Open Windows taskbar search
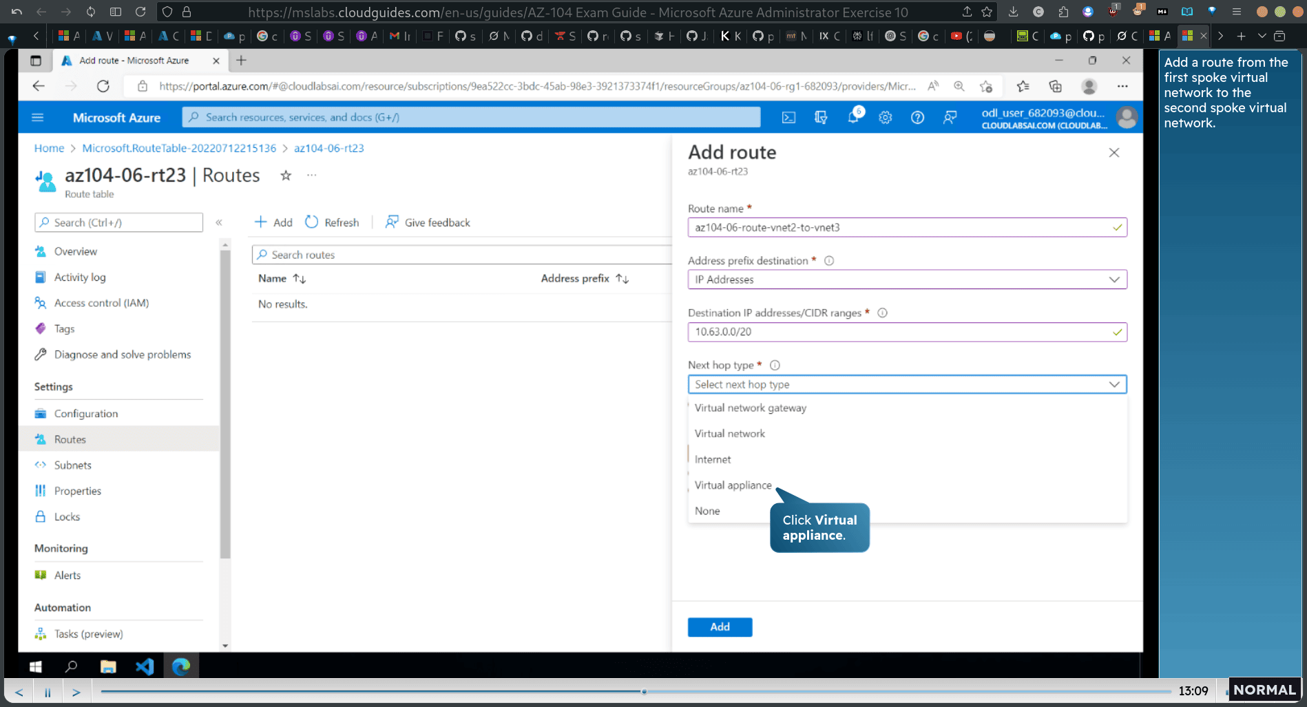The height and width of the screenshot is (707, 1307). (x=71, y=666)
